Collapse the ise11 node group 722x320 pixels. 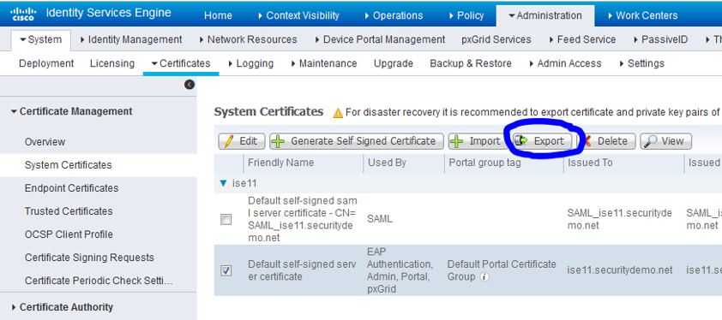[223, 183]
